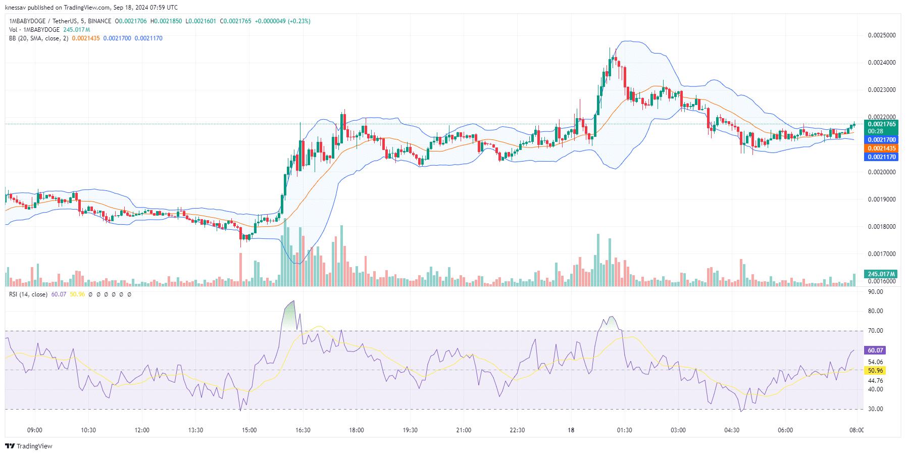This screenshot has height=455, width=906.
Task: Click the 245.017 M value in volume legend
Action: [77, 30]
